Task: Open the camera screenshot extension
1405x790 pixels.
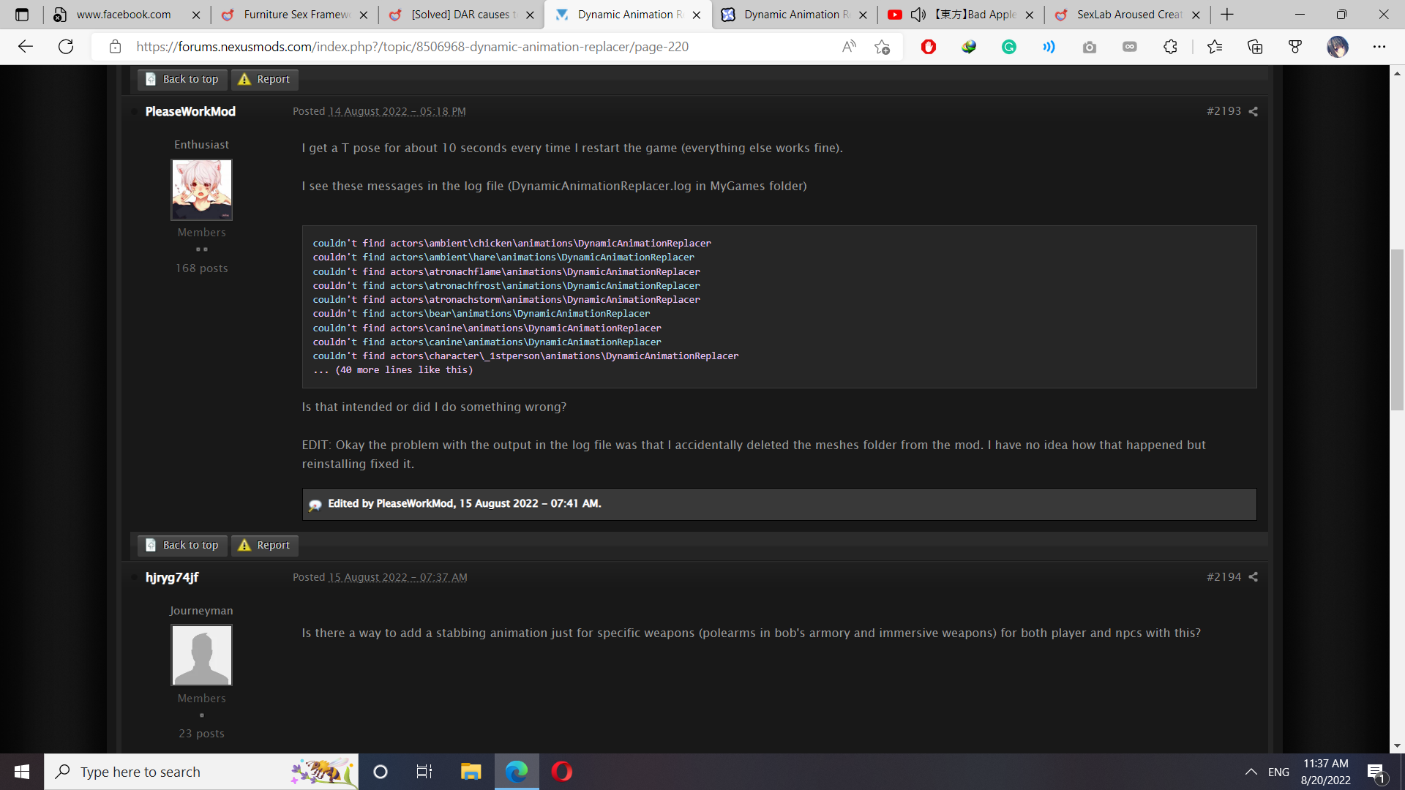Action: click(x=1090, y=47)
